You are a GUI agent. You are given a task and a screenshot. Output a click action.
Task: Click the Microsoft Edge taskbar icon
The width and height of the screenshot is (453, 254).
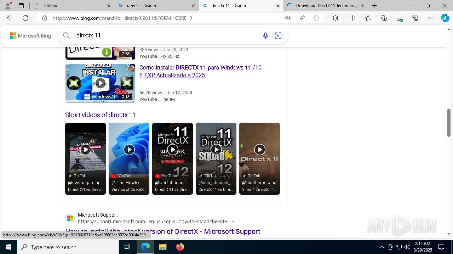(x=145, y=247)
